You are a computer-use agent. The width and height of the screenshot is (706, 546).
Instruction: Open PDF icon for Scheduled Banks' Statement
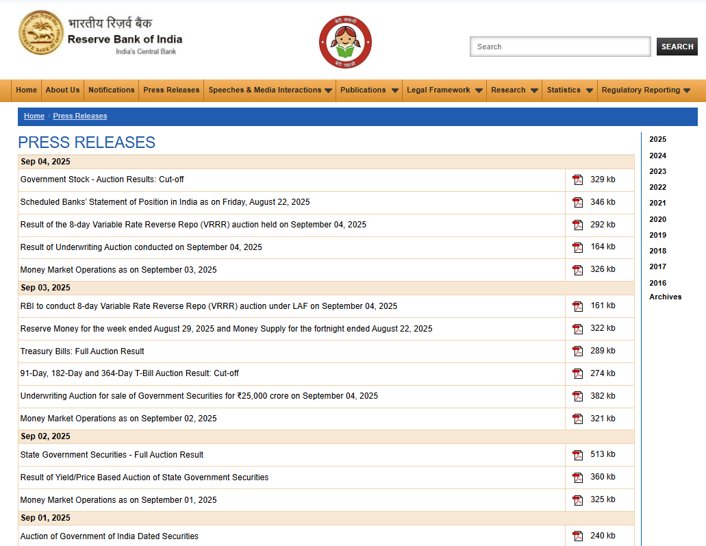pyautogui.click(x=578, y=203)
